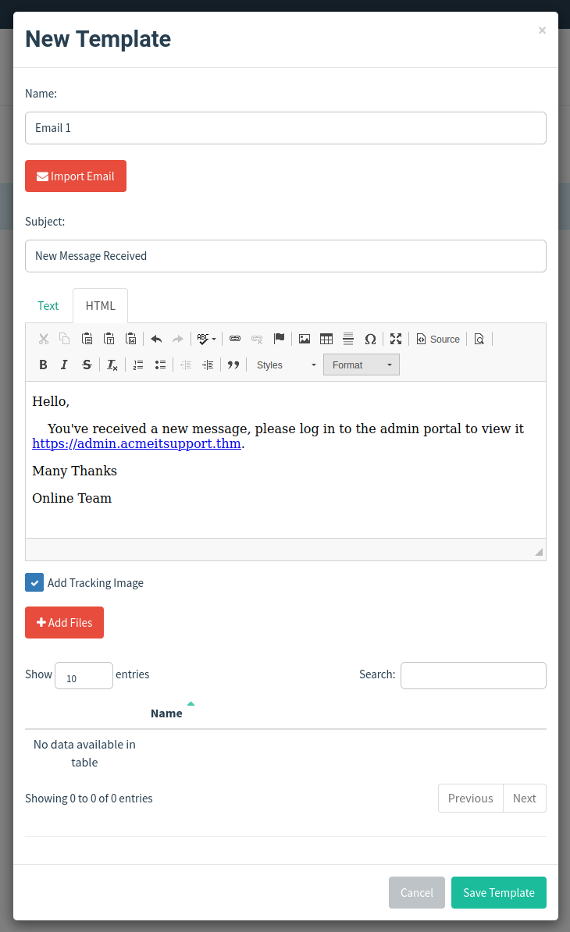The height and width of the screenshot is (932, 570).
Task: Click the Cut icon in editor toolbar
Action: click(x=44, y=339)
